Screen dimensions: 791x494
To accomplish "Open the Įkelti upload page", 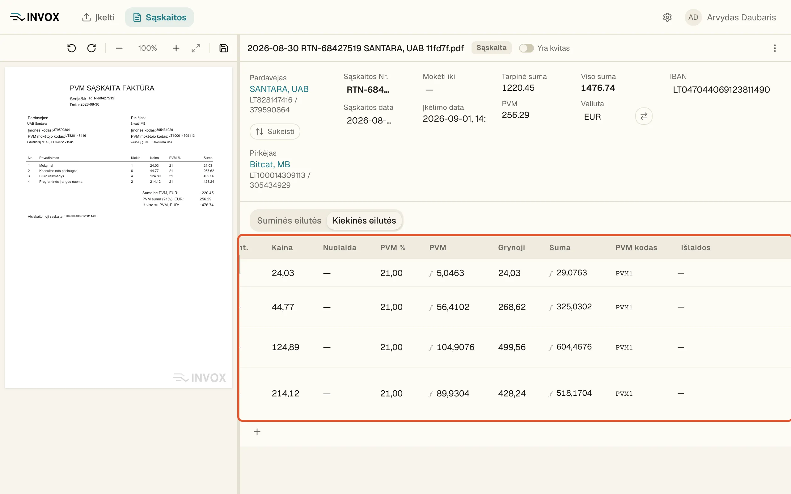I will [98, 17].
